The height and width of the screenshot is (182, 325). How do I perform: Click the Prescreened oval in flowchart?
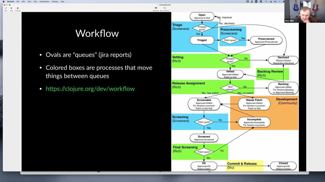click(x=266, y=40)
